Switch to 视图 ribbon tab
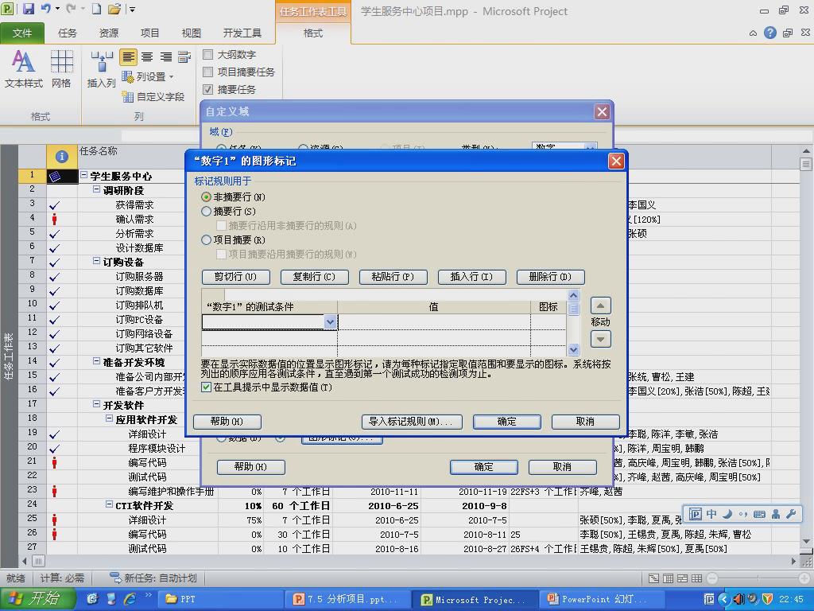Viewport: 814px width, 611px height. coord(191,33)
